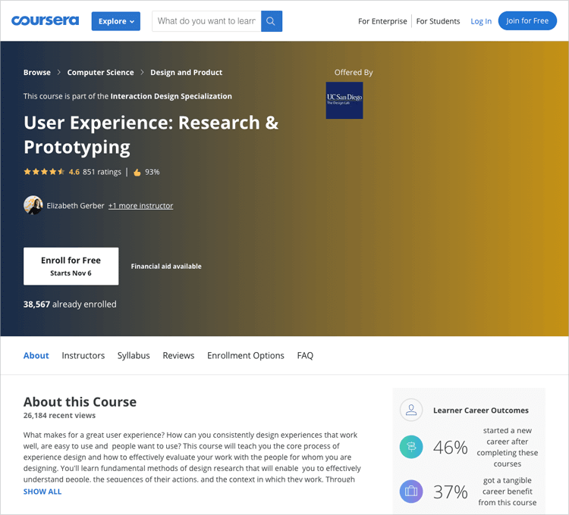The width and height of the screenshot is (569, 515).
Task: Open the Interaction Design Specialization link
Action: [x=171, y=96]
